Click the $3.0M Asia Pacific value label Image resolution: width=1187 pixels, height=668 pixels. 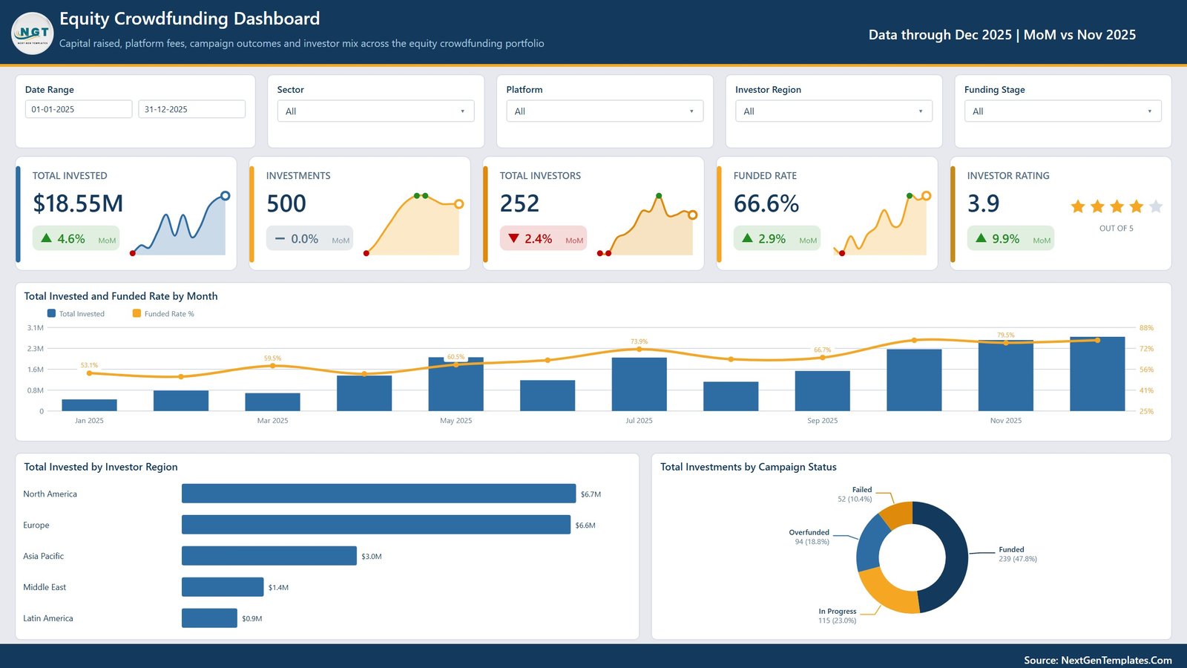click(x=372, y=557)
